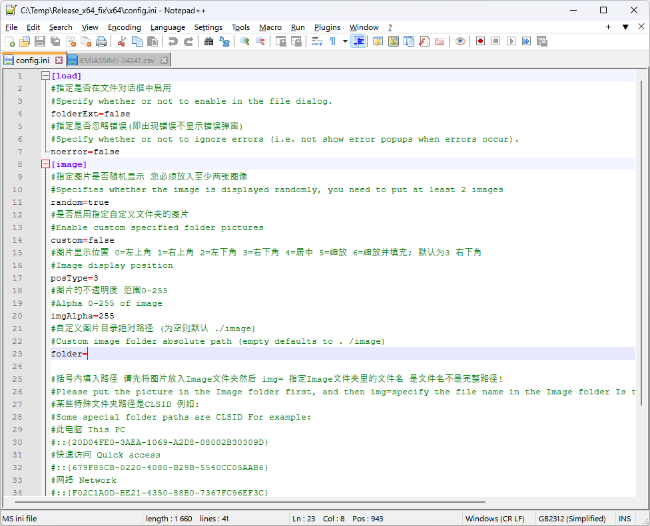Open the File menu

11,27
